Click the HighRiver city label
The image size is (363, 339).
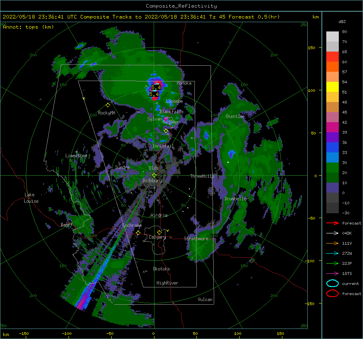click(167, 283)
